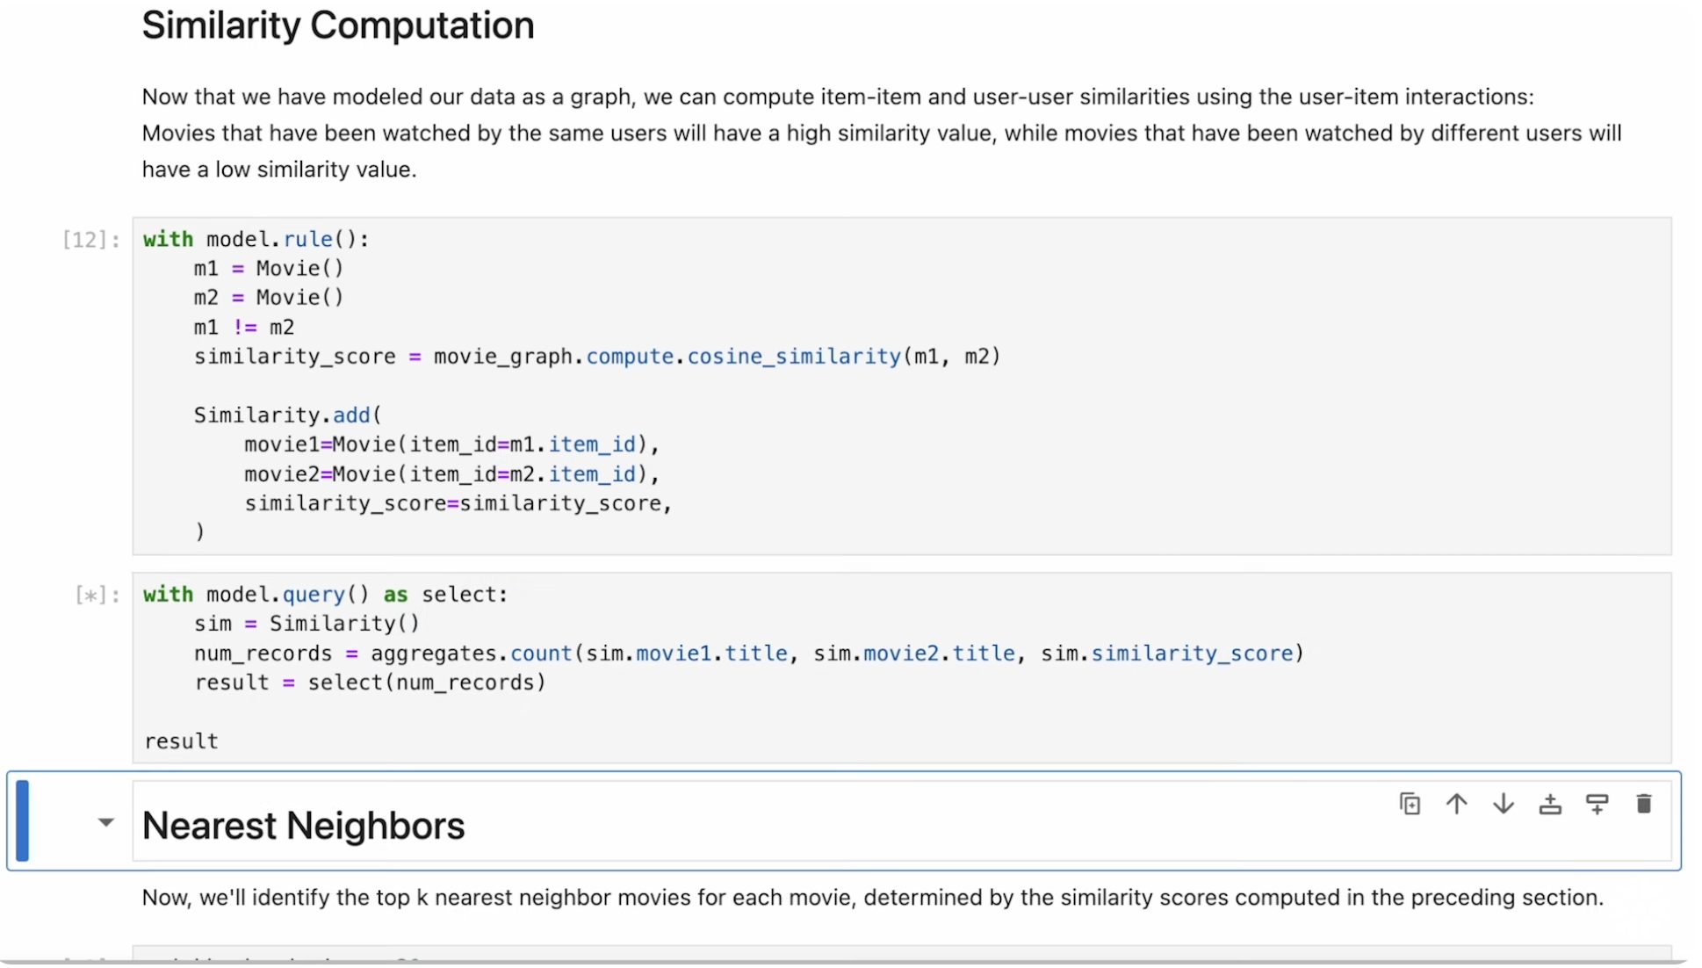The image size is (1702, 968).
Task: Expand the dropdown arrow beside Nearest Neighbors
Action: [x=105, y=823]
